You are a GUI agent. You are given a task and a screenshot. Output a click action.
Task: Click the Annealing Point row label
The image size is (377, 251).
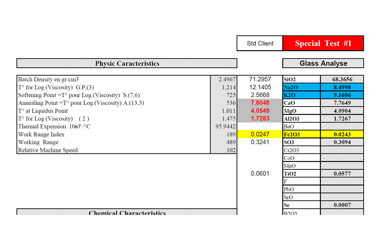coord(81,103)
